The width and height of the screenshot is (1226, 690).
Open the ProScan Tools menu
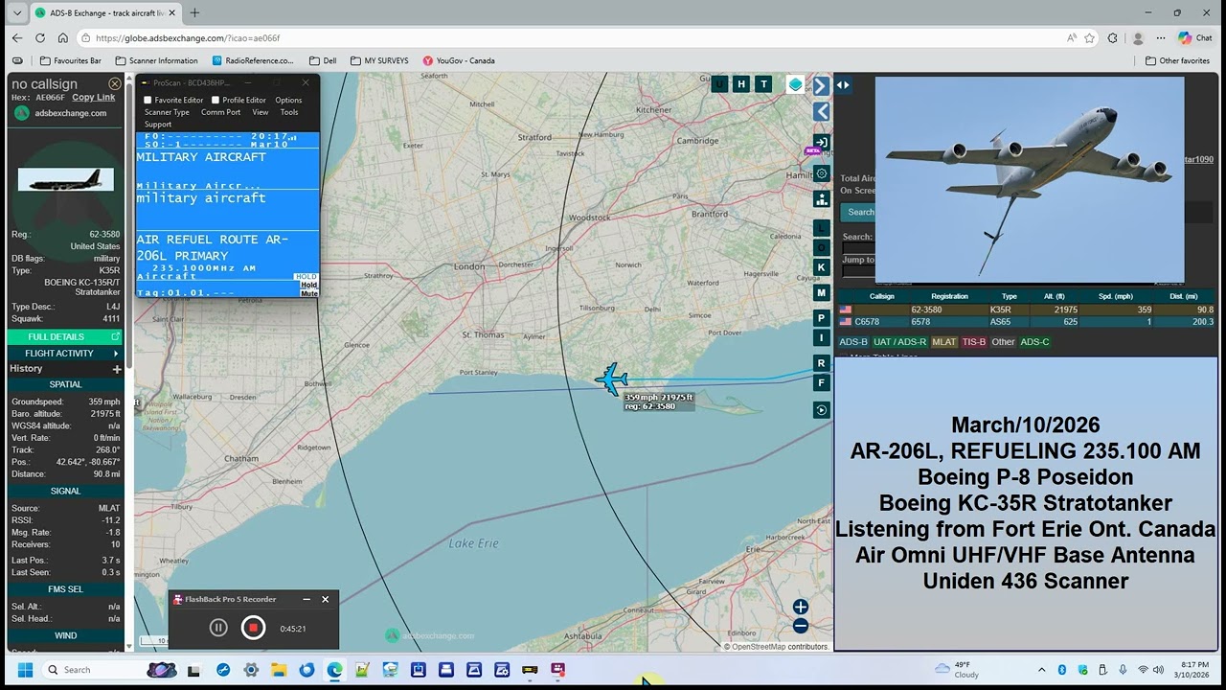pyautogui.click(x=289, y=112)
